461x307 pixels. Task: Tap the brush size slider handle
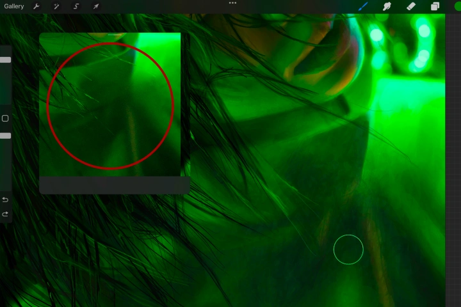click(5, 60)
